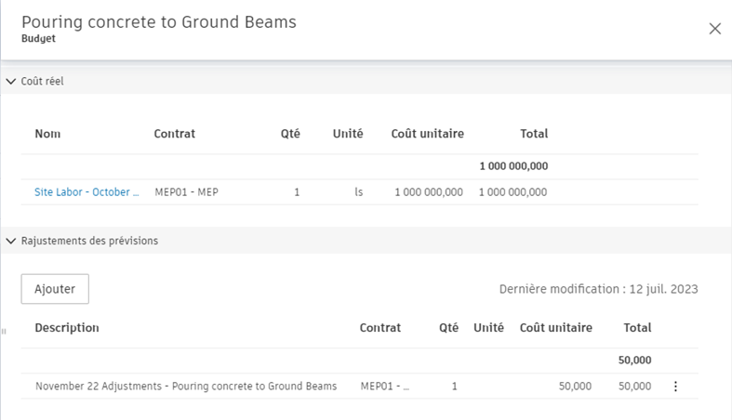This screenshot has width=732, height=420.
Task: Click the Ajouter button
Action: coord(55,289)
